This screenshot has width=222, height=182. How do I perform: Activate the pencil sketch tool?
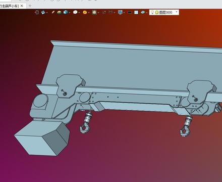pyautogui.click(x=53, y=12)
